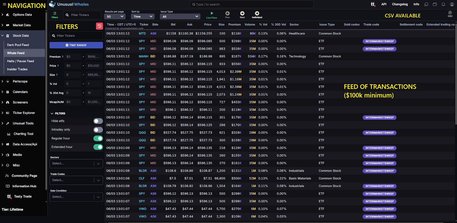Open the Issue Type dropdown
Viewport: 457px width, 223px height.
coord(180,17)
